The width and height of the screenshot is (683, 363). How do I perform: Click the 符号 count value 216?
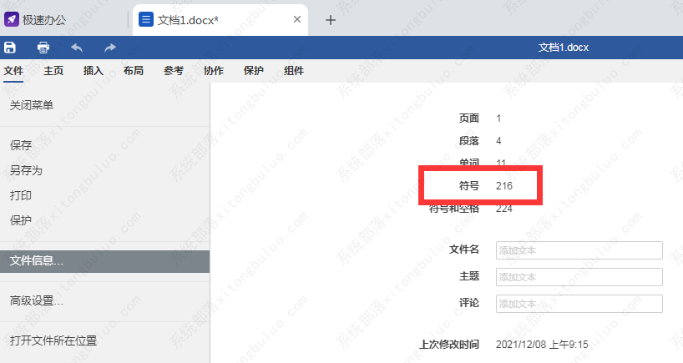(x=504, y=186)
